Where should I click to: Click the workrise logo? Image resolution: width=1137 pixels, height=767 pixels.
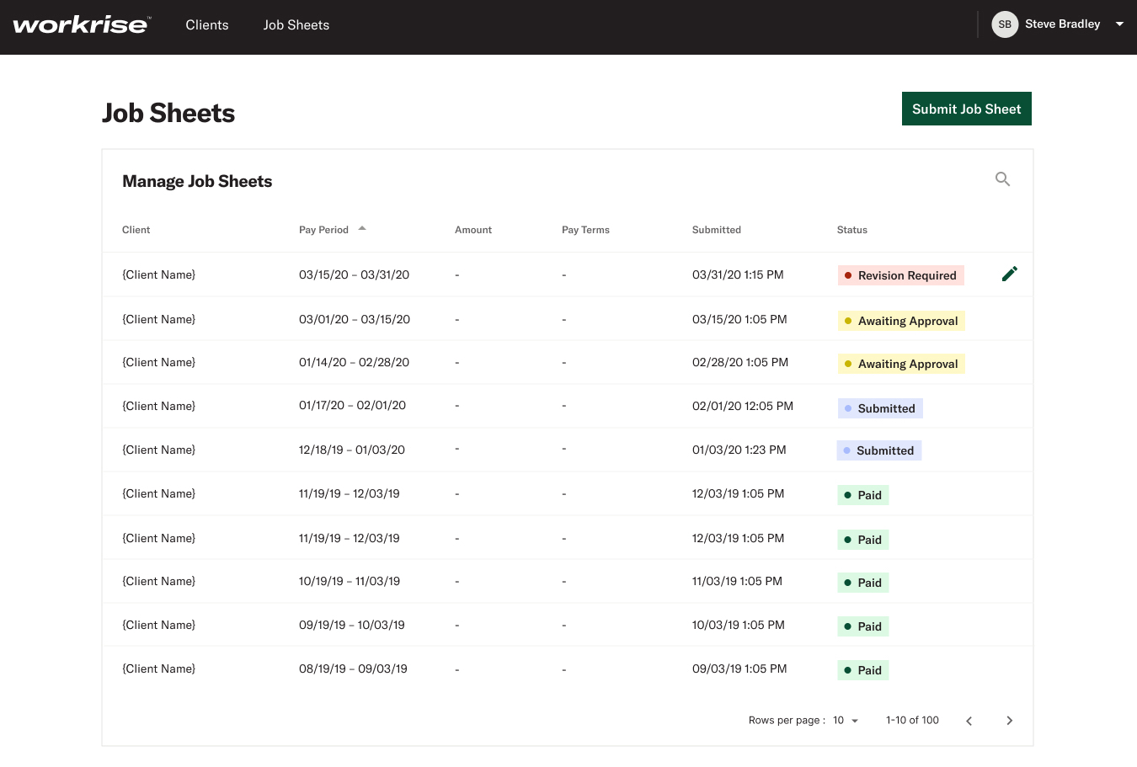(82, 24)
